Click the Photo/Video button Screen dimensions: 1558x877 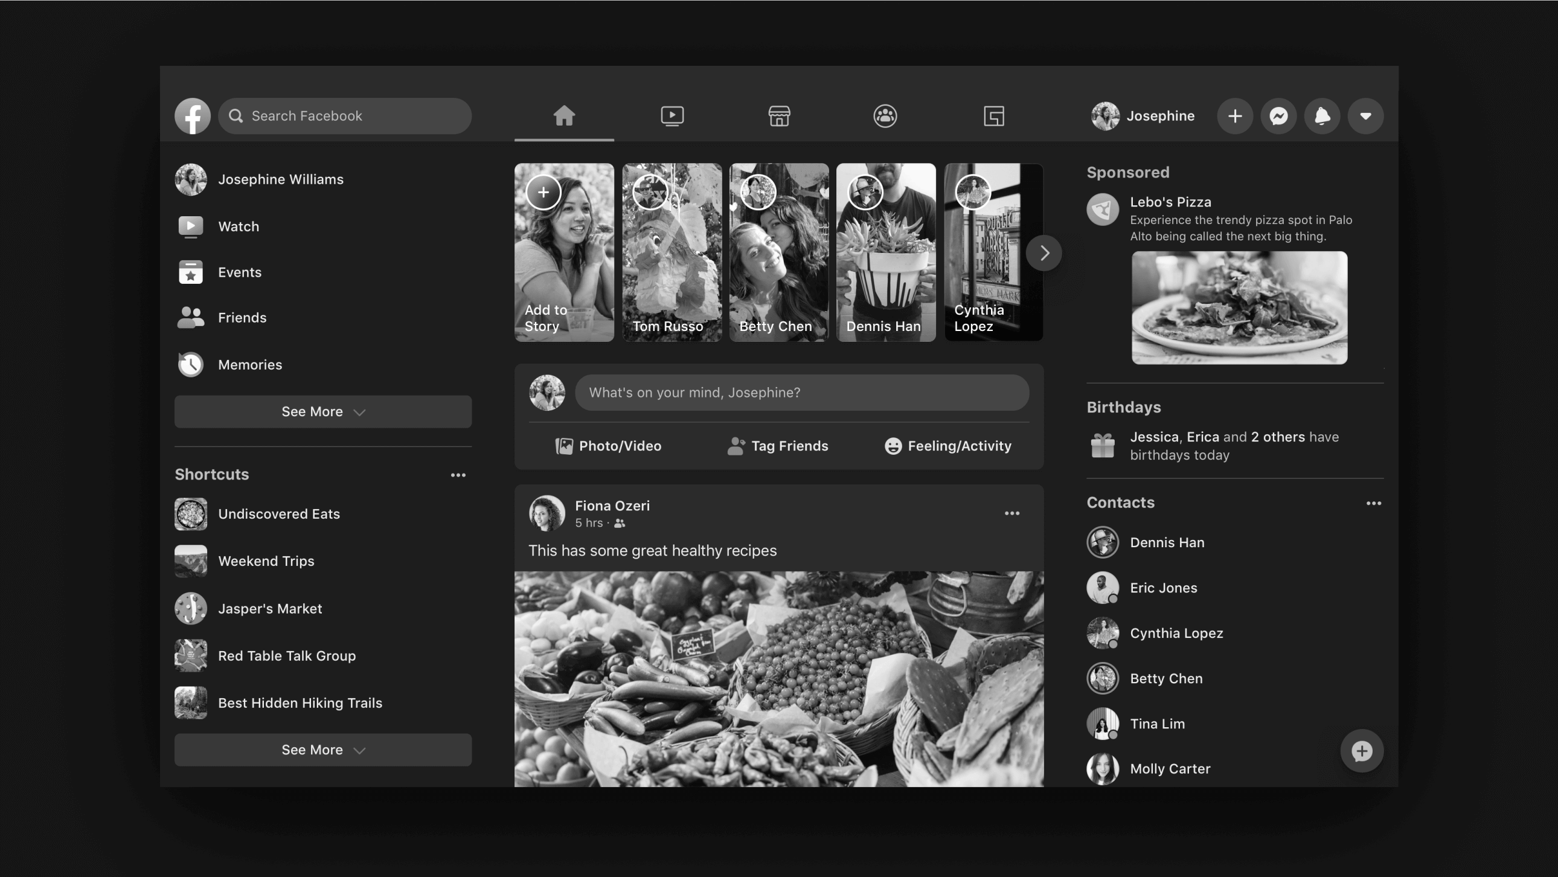point(608,446)
